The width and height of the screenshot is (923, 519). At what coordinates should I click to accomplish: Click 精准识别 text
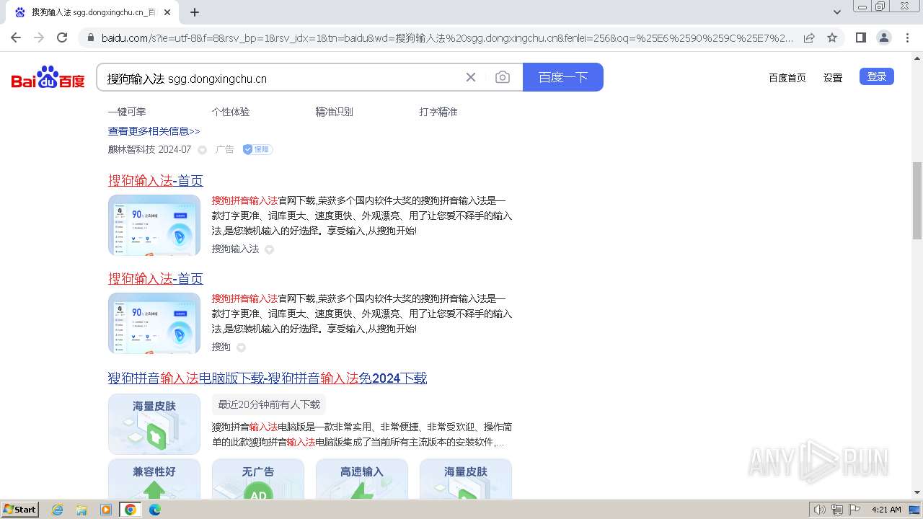pyautogui.click(x=335, y=112)
